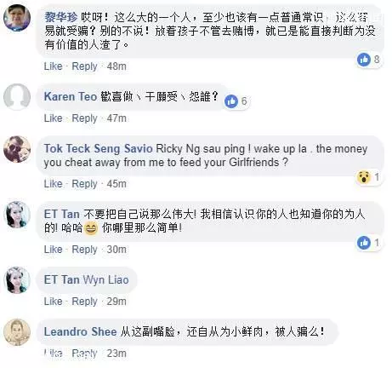The width and height of the screenshot is (392, 368).
Task: Click the tagged name Wyn Liao
Action: [106, 280]
